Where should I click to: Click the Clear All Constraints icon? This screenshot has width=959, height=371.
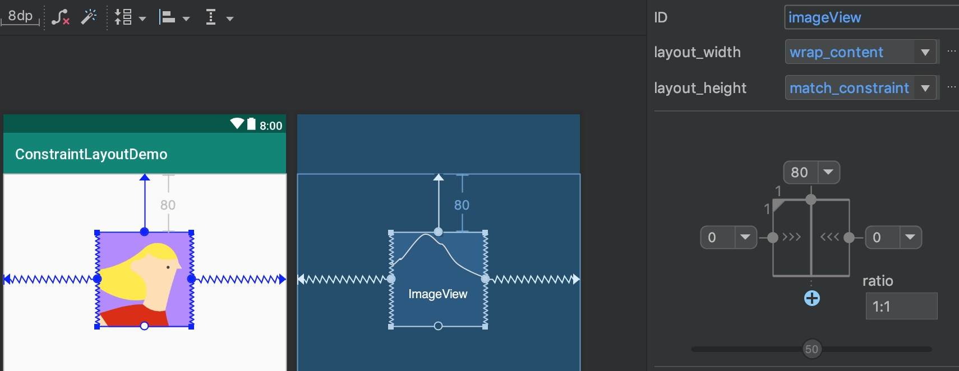coord(60,17)
